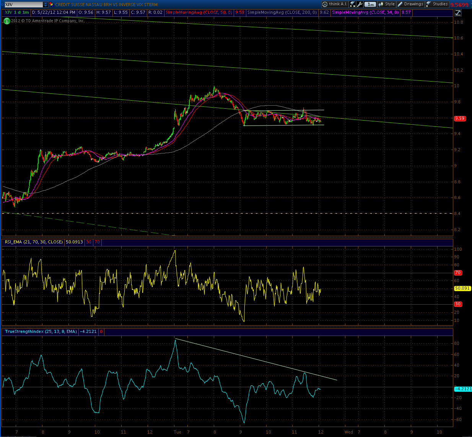Click the last price 9.5699

pos(459,5)
